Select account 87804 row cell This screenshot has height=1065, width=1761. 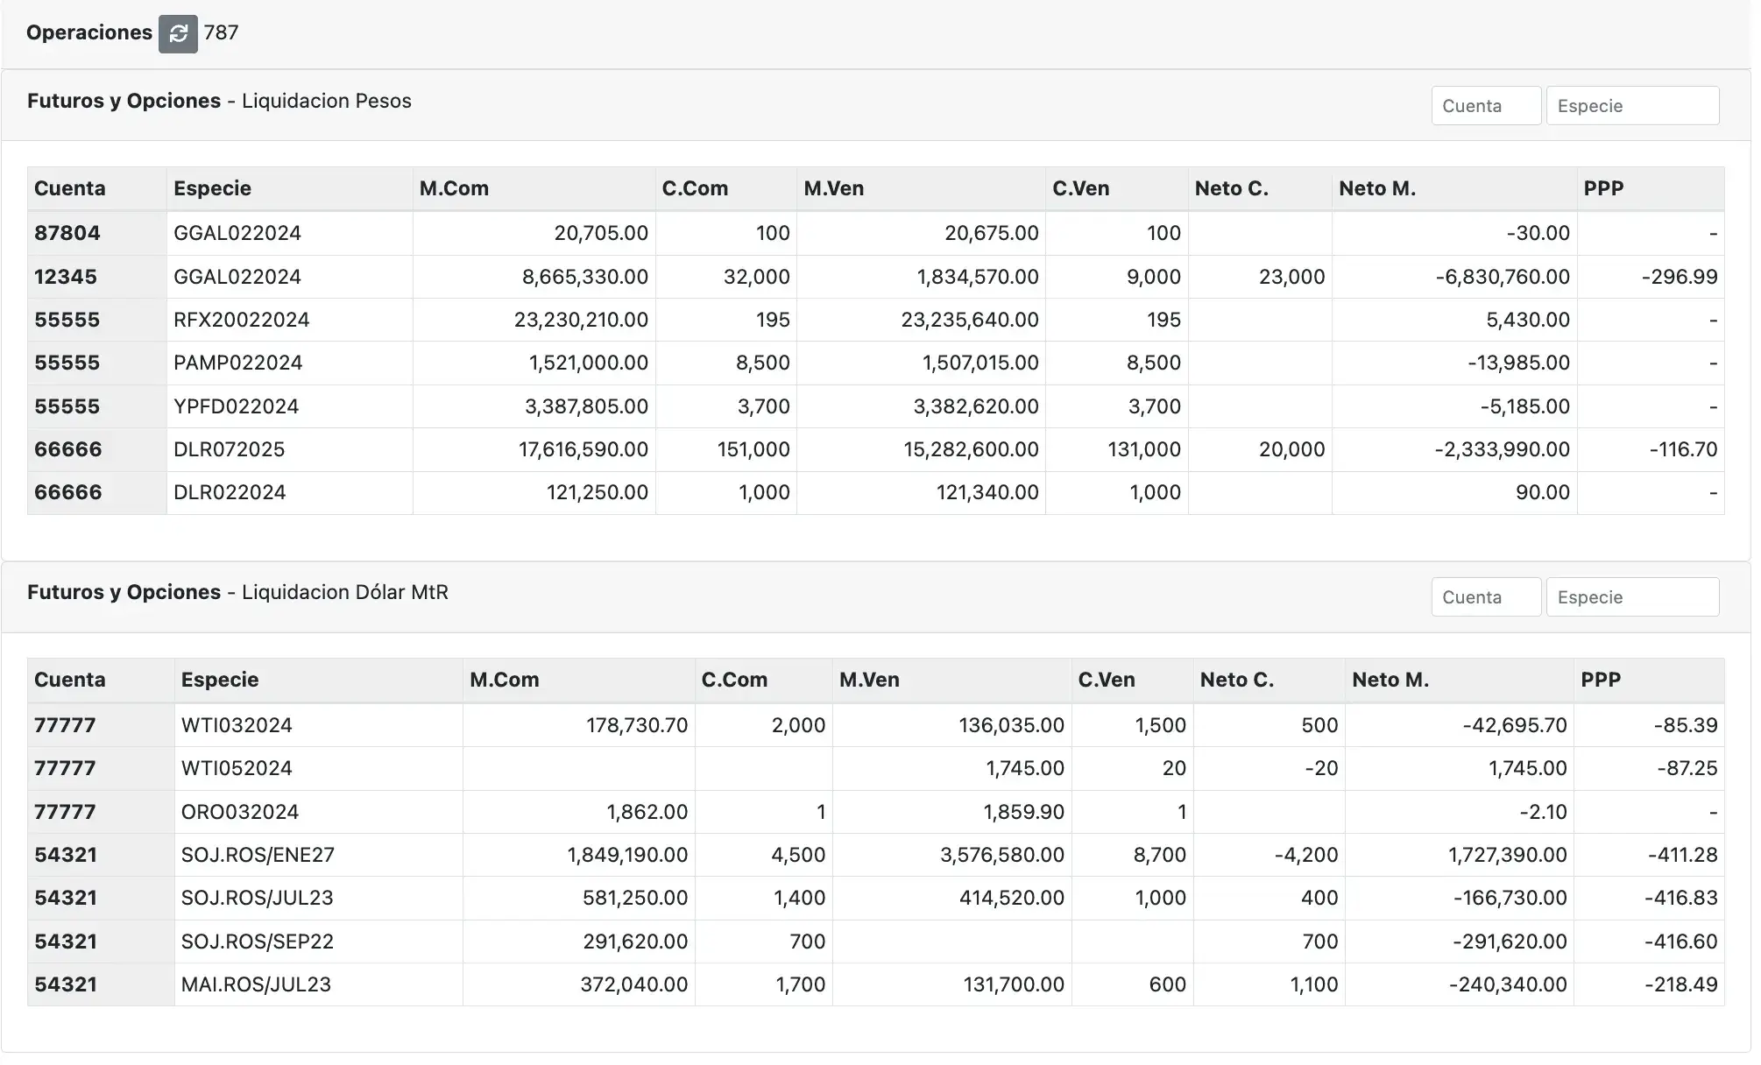67,233
